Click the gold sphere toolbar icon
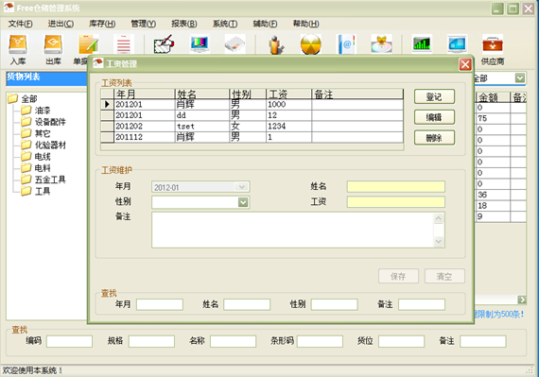This screenshot has height=377, width=539. coord(311,44)
